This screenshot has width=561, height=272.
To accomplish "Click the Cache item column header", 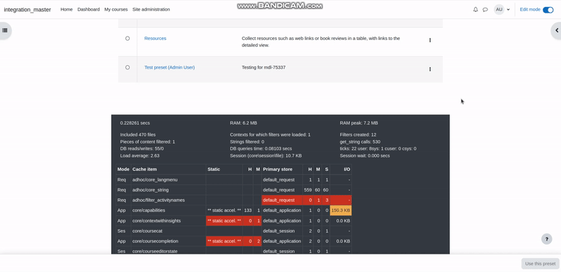I will pyautogui.click(x=144, y=169).
